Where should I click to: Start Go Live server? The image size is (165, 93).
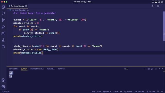click(151, 91)
